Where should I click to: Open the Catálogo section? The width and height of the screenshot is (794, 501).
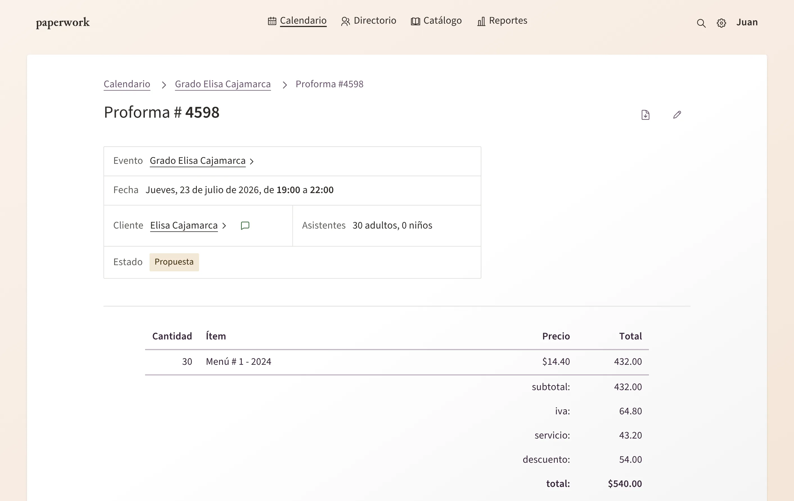pos(443,21)
